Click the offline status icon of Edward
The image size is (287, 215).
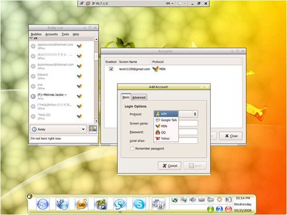pos(33,76)
